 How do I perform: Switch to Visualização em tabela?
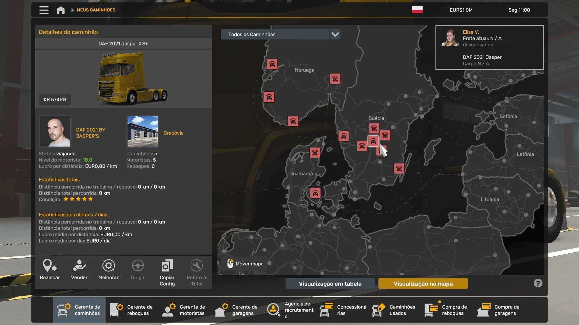330,283
